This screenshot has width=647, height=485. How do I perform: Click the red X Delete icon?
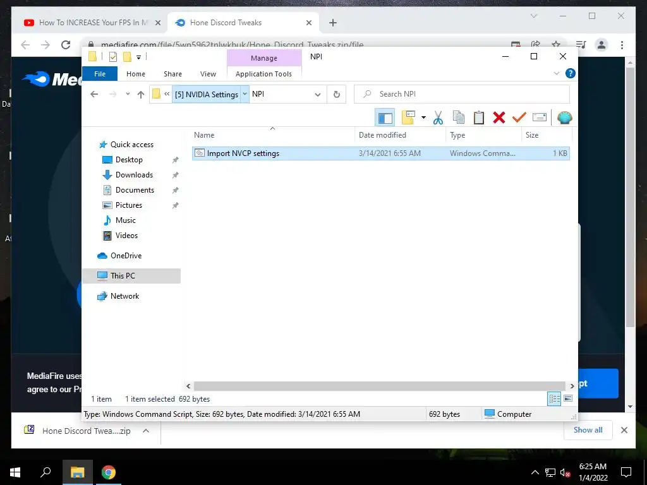tap(499, 117)
